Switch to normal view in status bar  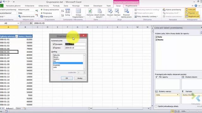172,111
